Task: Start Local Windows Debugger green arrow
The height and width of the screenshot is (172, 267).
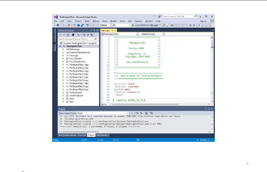Action: [133, 25]
